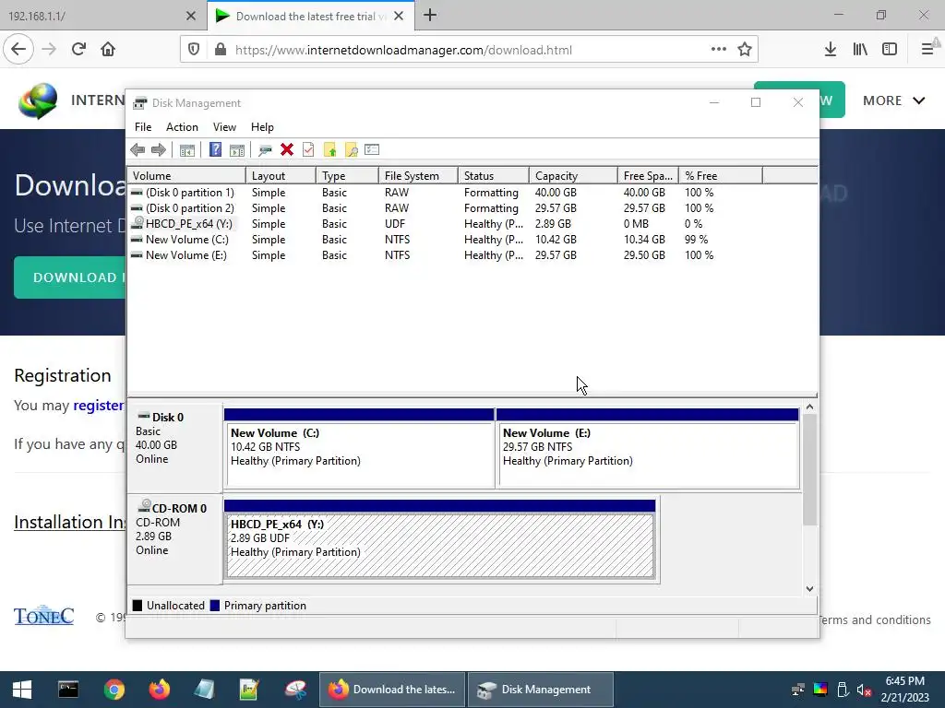Toggle the Firefox sidebar icon
This screenshot has height=708, width=945.
[890, 50]
